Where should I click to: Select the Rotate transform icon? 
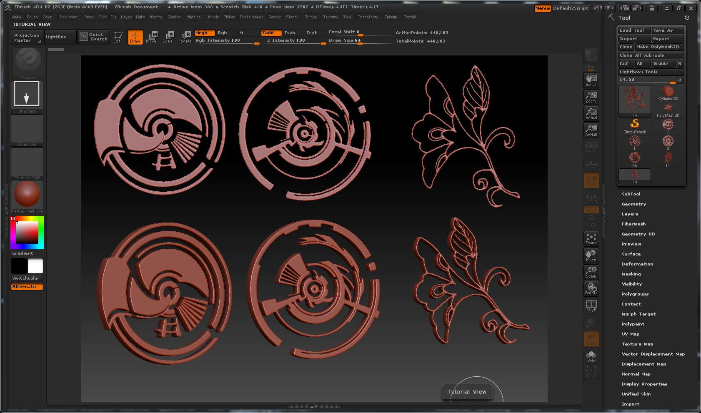185,37
